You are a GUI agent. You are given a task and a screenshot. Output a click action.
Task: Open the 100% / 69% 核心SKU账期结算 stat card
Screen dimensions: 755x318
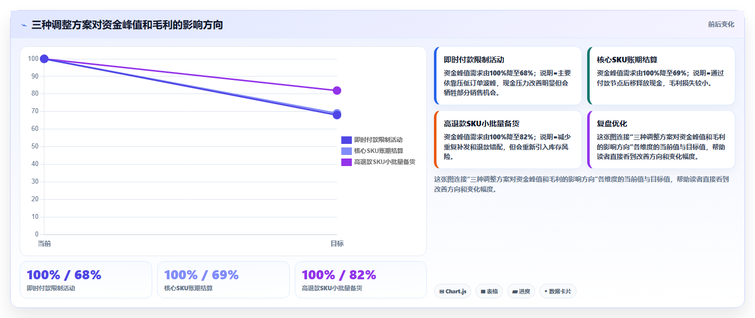[x=223, y=280]
